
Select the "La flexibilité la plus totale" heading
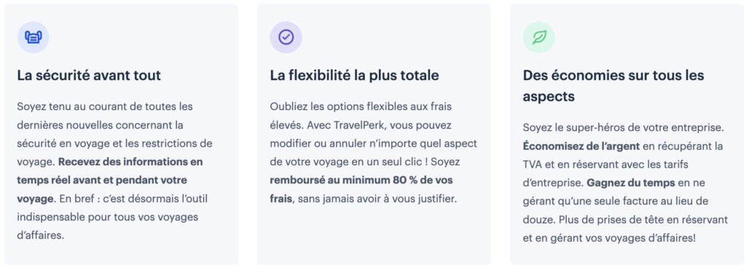coord(355,76)
